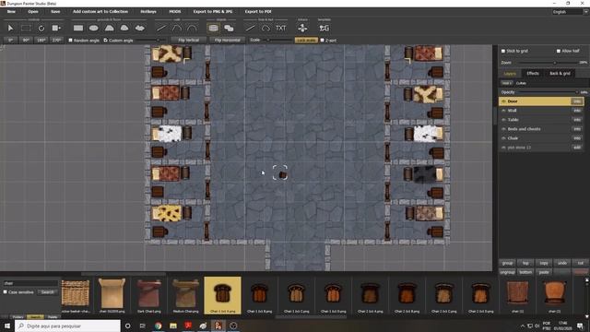Send selection to bottom button

click(x=525, y=272)
